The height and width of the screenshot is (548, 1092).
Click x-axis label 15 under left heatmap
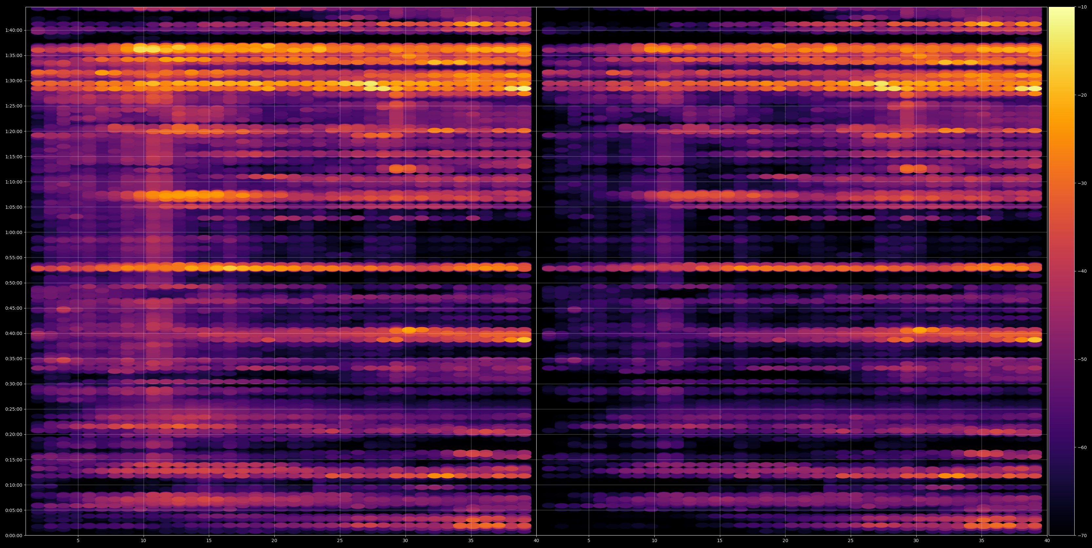(x=209, y=541)
